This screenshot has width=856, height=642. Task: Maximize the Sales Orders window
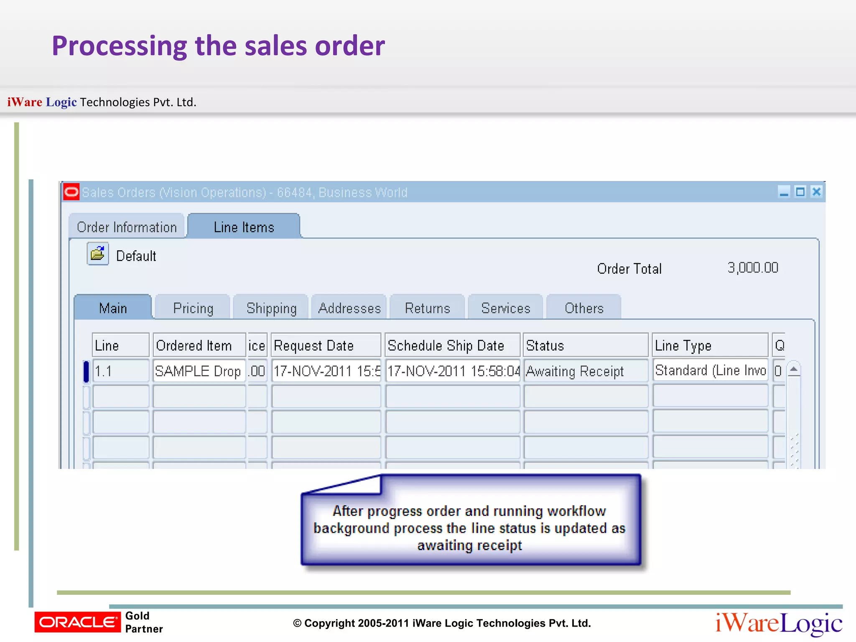point(800,192)
